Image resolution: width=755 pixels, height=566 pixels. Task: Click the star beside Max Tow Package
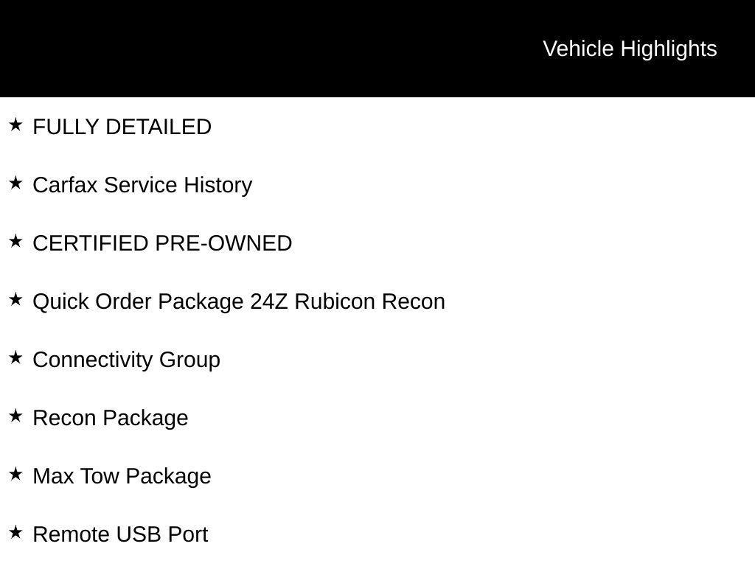[x=15, y=475]
